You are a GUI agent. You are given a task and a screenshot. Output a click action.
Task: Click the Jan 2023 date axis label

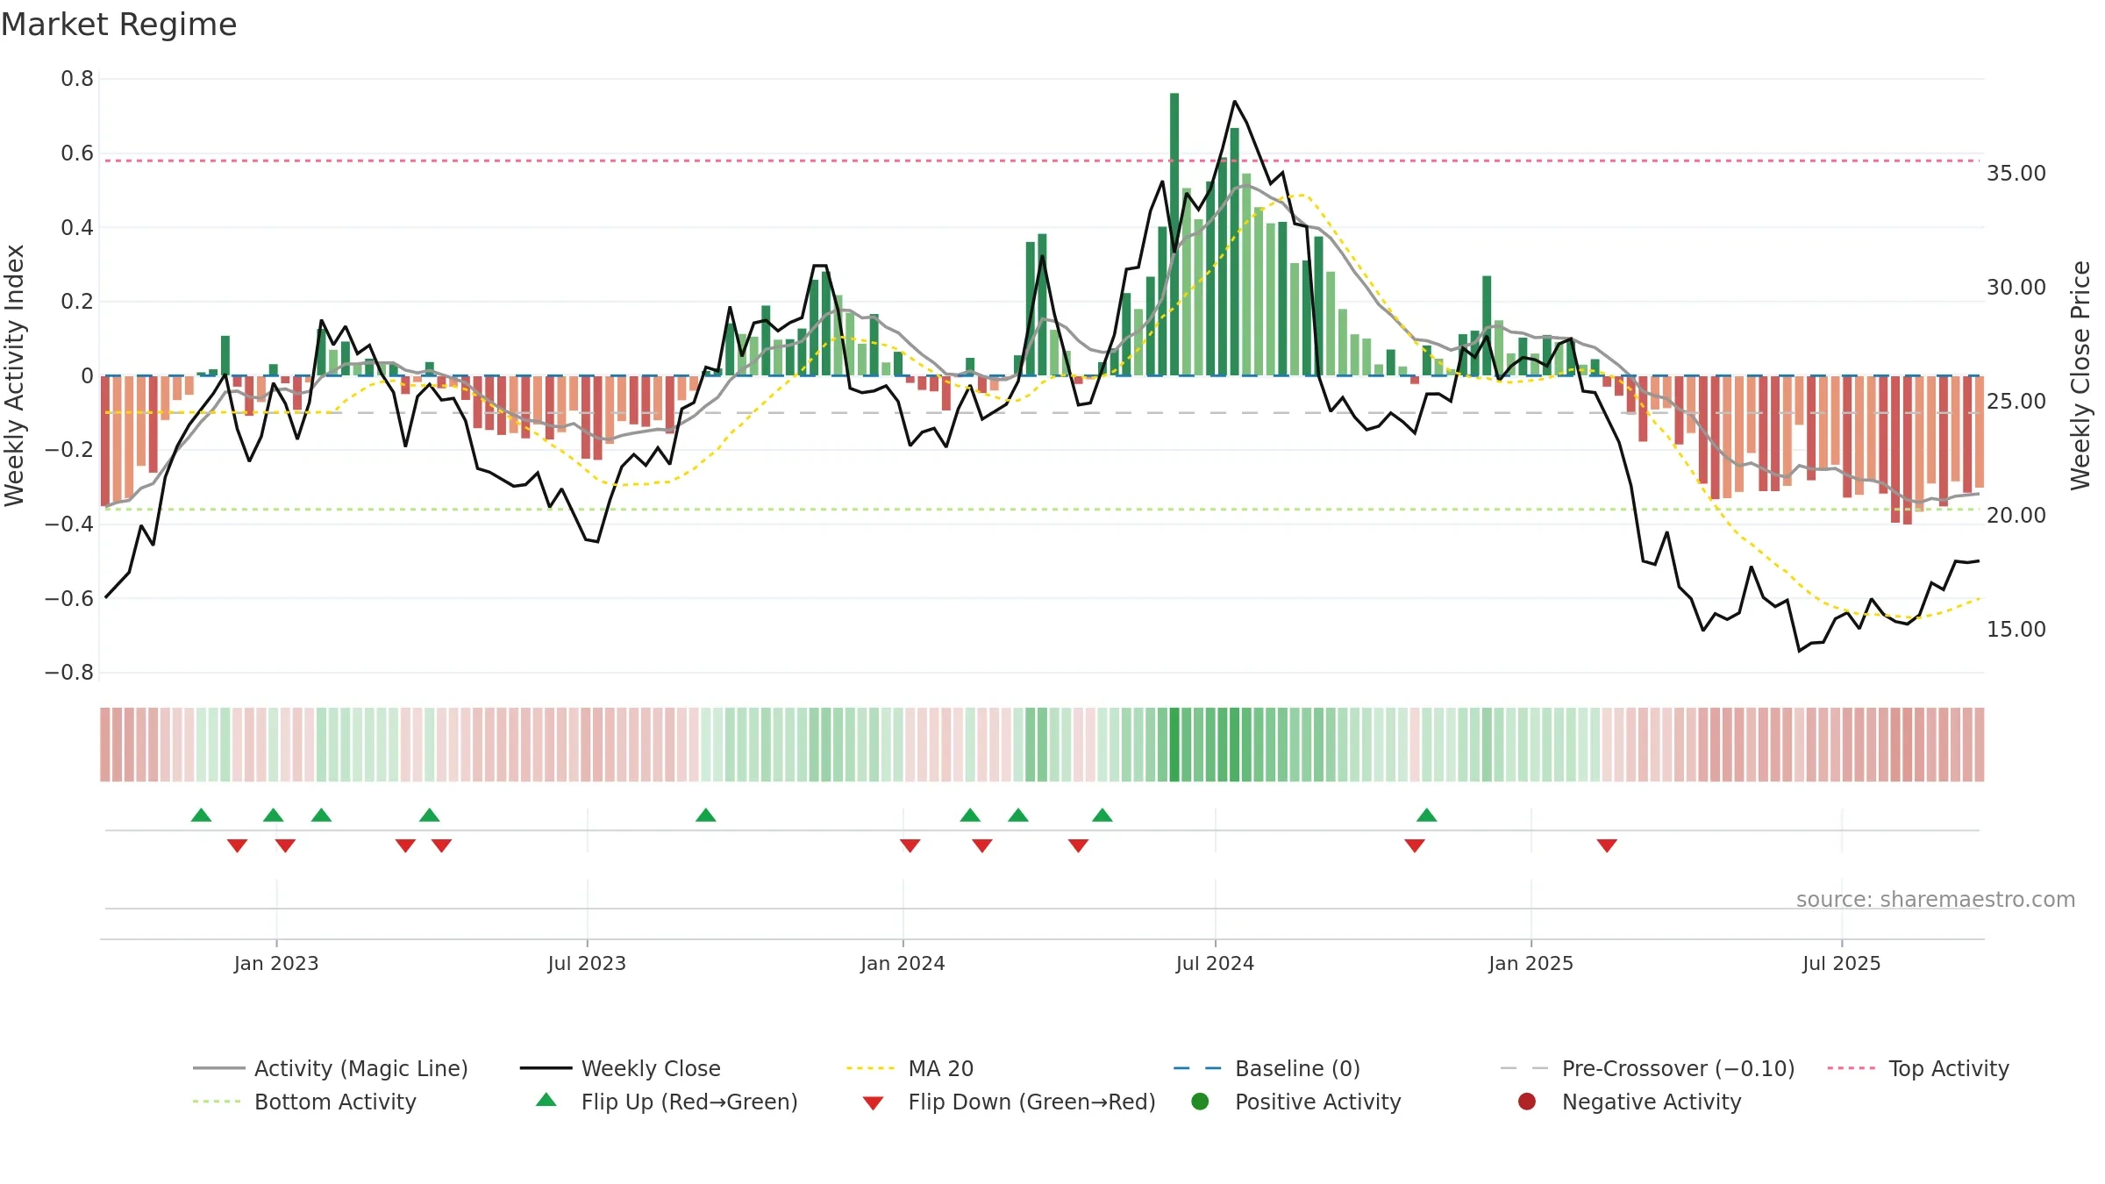coord(276,963)
